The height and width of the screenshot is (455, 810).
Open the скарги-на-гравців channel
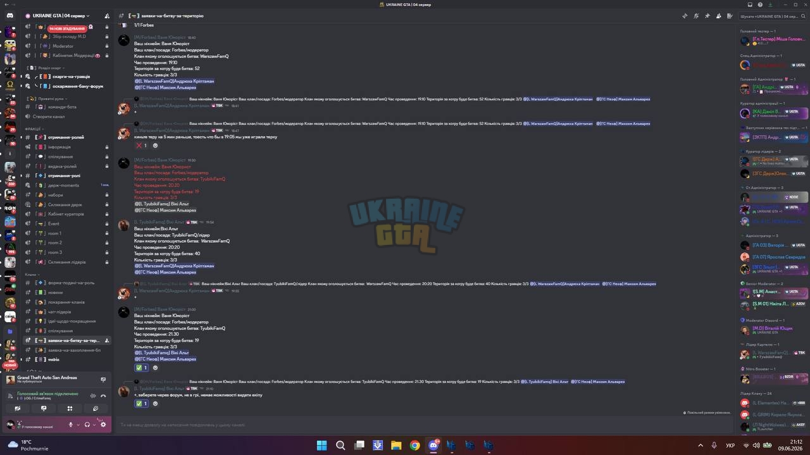[67, 77]
